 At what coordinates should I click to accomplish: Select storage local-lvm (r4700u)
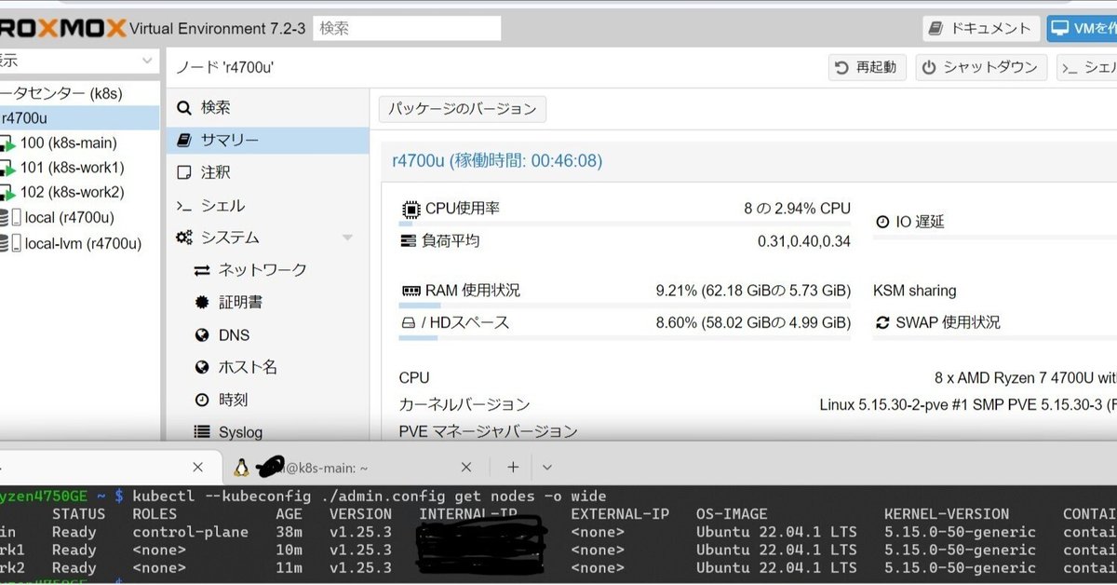click(x=83, y=243)
